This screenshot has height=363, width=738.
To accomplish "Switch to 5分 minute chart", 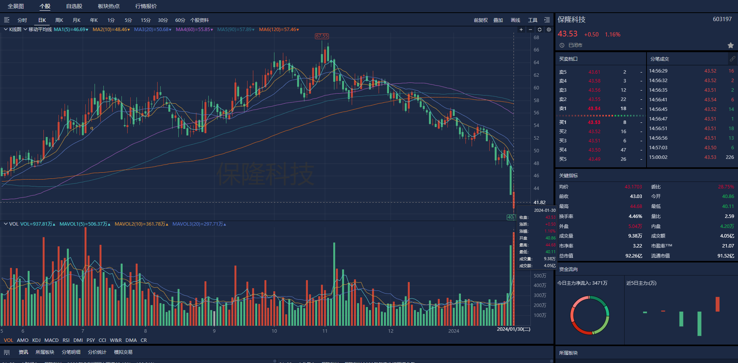I will [128, 20].
